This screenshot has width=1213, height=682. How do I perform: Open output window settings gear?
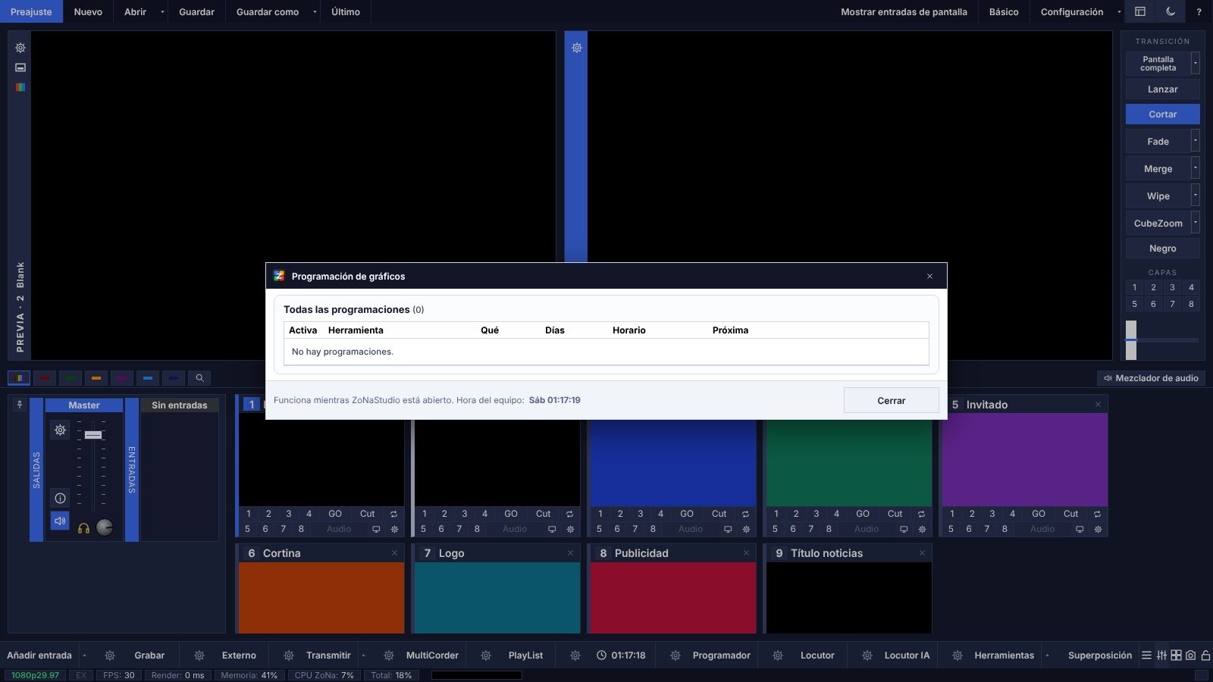point(576,48)
